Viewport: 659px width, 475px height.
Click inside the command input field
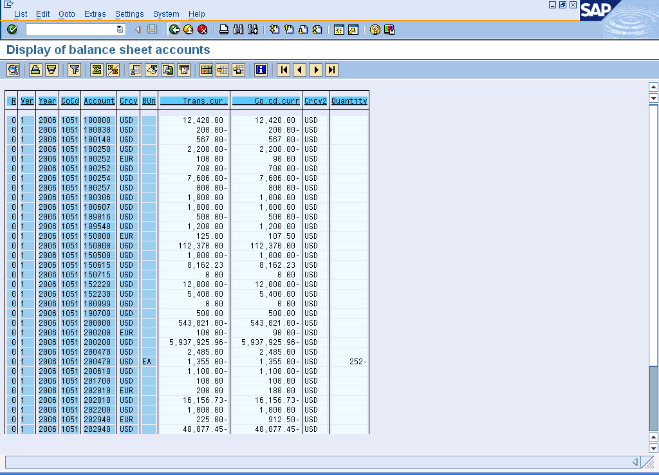coord(71,30)
